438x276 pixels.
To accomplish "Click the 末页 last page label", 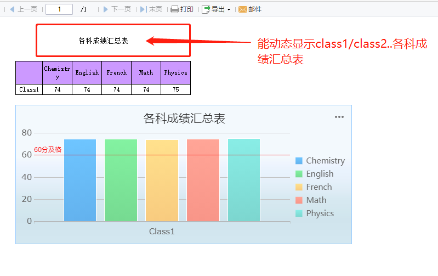I will (x=155, y=9).
